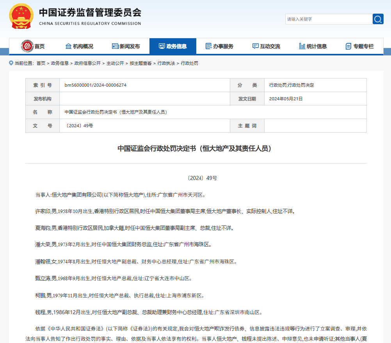
Task: Click the service icon beside 办事服务
Action: (x=208, y=46)
